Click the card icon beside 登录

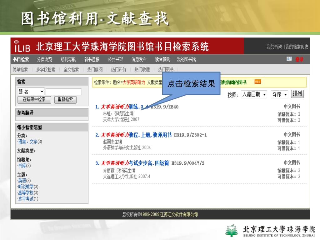pos(289,59)
